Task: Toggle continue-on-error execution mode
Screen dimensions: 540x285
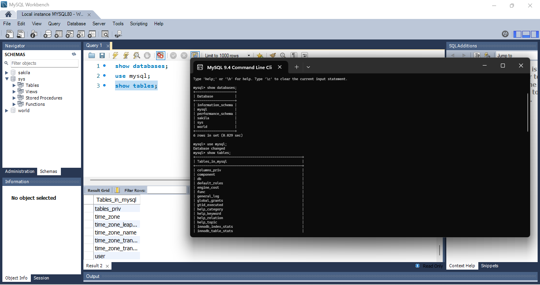Action: (160, 56)
